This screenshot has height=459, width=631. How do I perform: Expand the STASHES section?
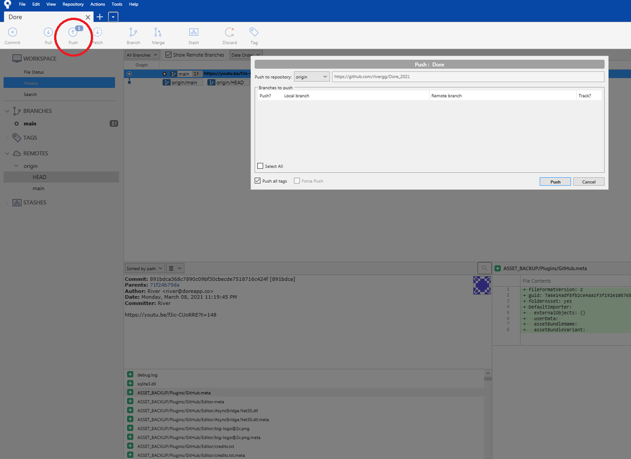tap(7, 203)
